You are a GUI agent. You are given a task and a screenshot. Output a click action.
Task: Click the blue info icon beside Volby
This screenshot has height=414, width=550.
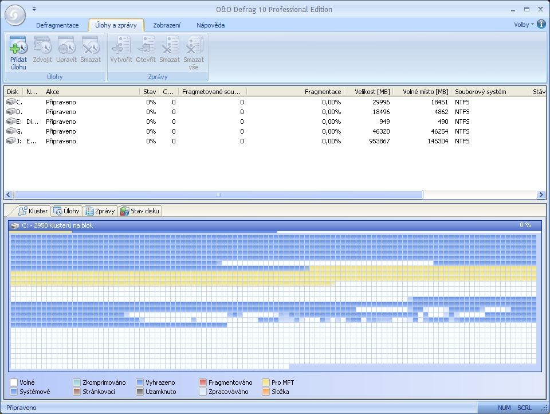(x=541, y=24)
